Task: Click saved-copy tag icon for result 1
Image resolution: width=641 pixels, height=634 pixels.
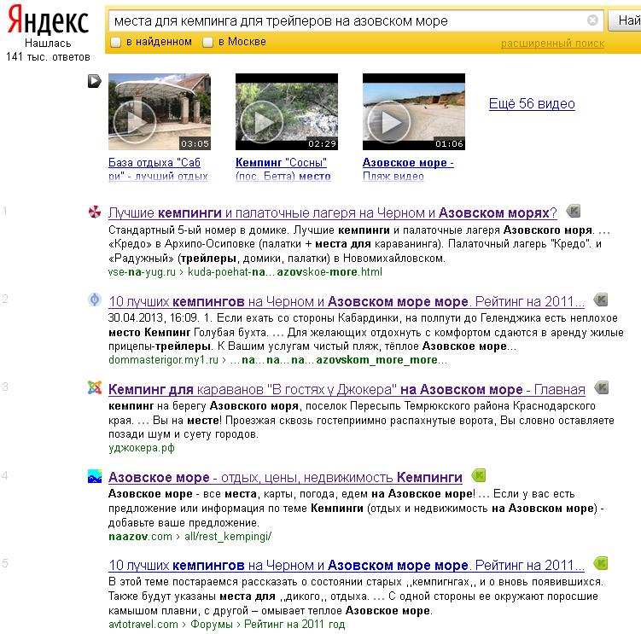Action: (x=573, y=211)
